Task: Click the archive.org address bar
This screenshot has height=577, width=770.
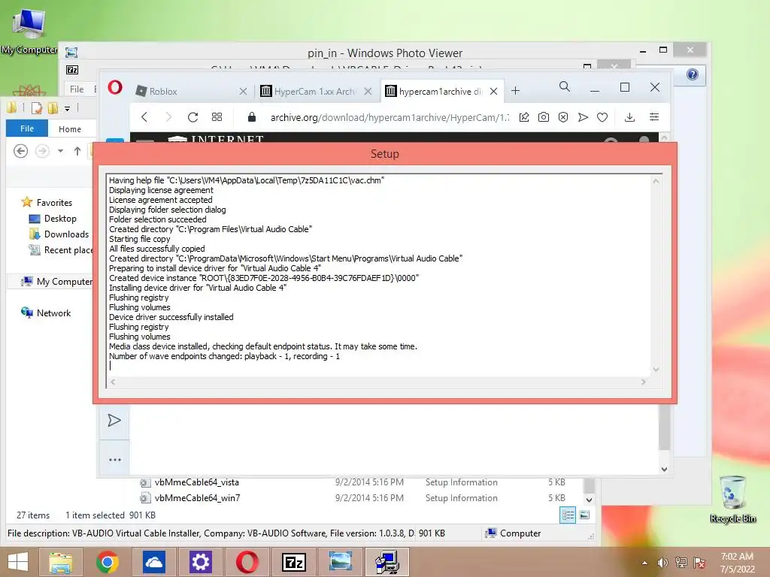Action: (390, 118)
